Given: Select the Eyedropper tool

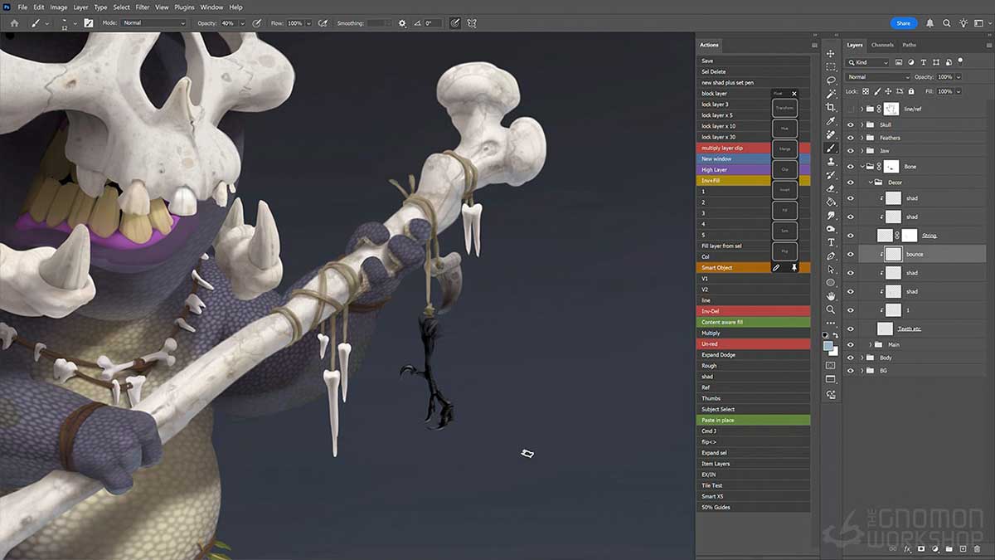Looking at the screenshot, I should 832,121.
